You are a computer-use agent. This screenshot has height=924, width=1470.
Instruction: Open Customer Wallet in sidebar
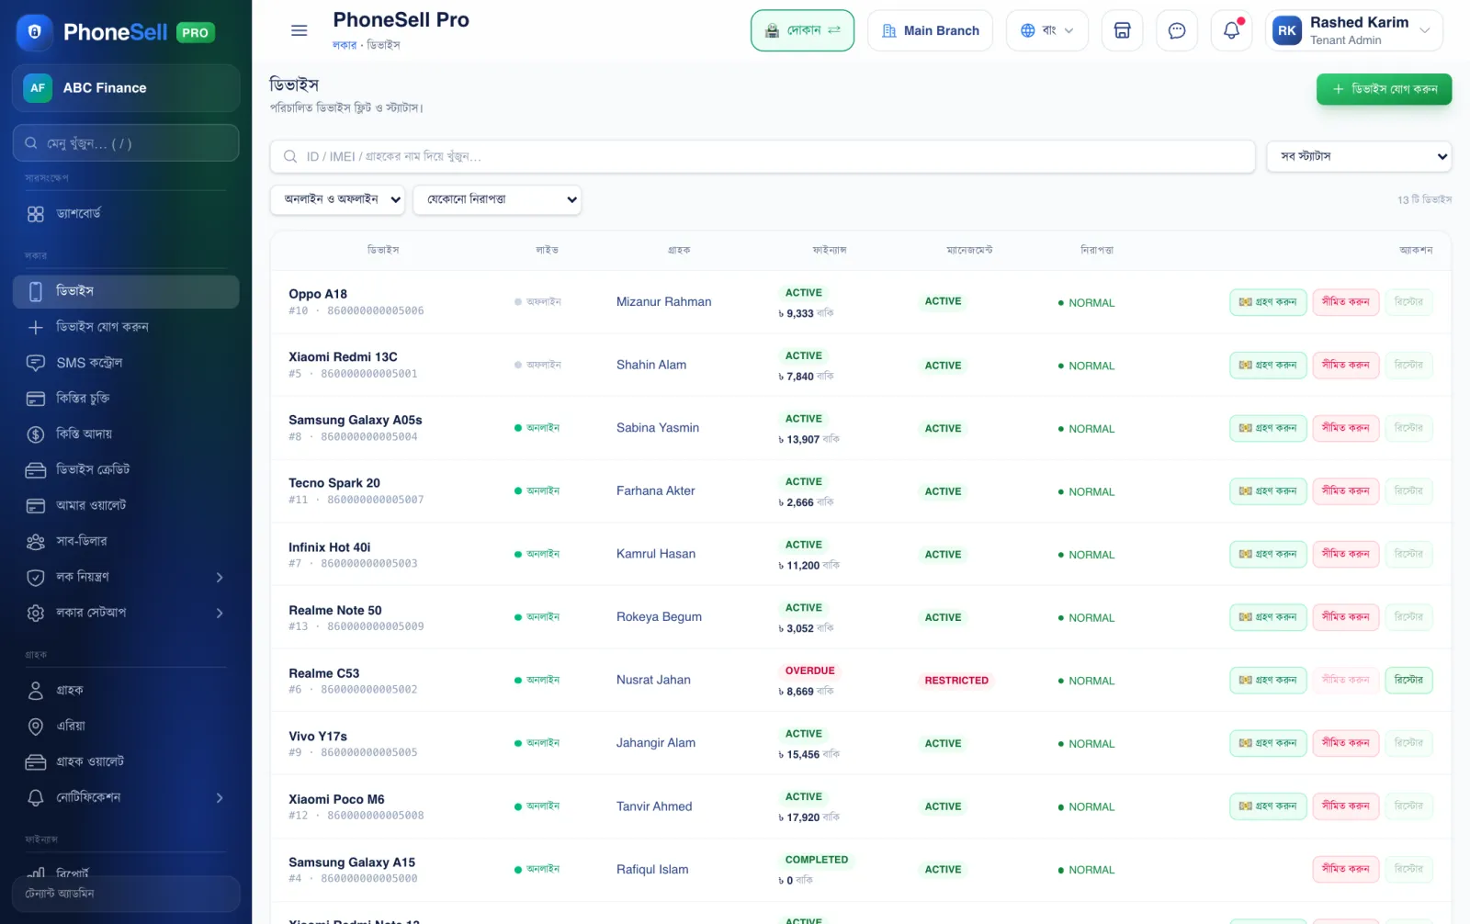[x=126, y=761]
